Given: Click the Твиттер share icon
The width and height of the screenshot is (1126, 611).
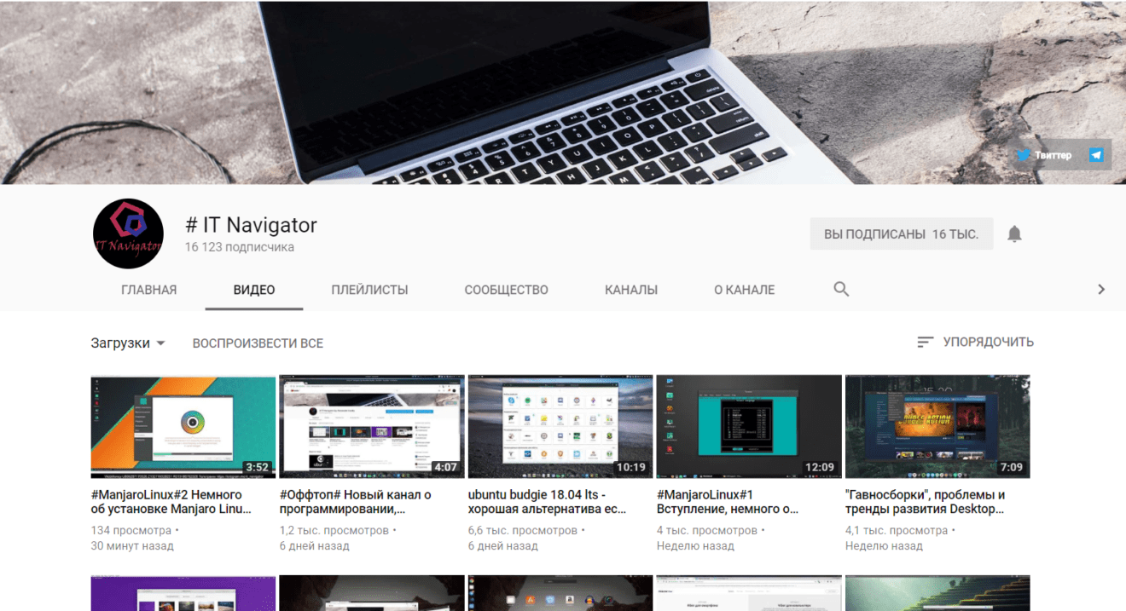Looking at the screenshot, I should click(x=1023, y=154).
